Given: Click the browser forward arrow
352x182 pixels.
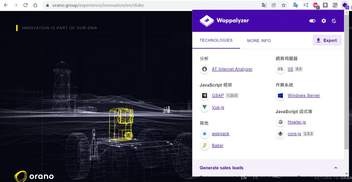Looking at the screenshot, I should (x=16, y=5).
